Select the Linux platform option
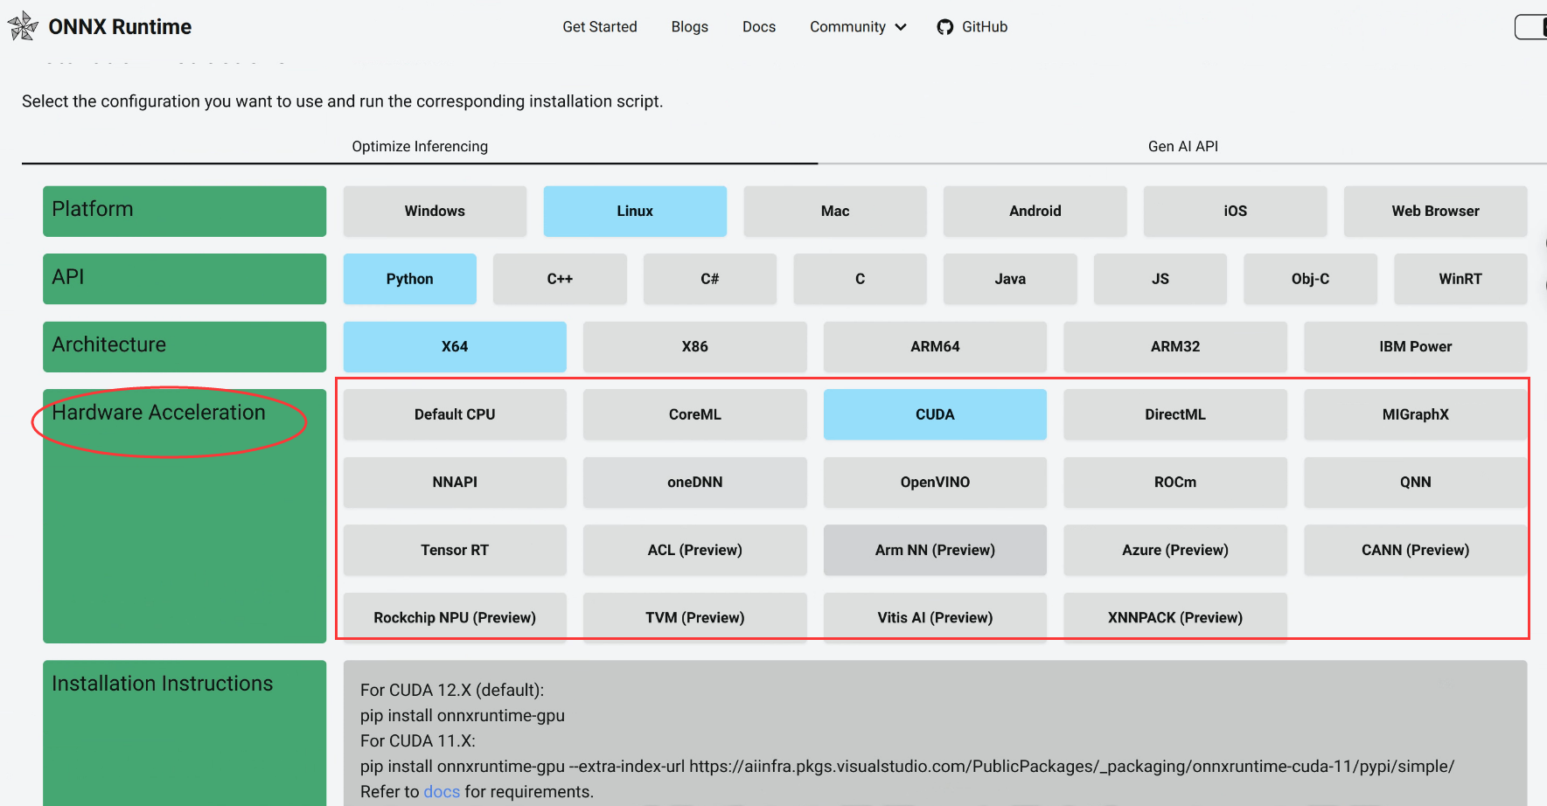Viewport: 1547px width, 806px height. point(635,211)
